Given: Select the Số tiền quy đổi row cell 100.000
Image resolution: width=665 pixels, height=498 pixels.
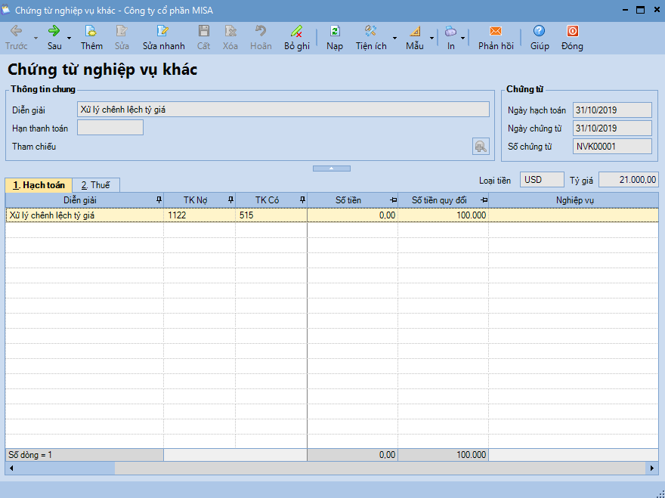Looking at the screenshot, I should 443,215.
